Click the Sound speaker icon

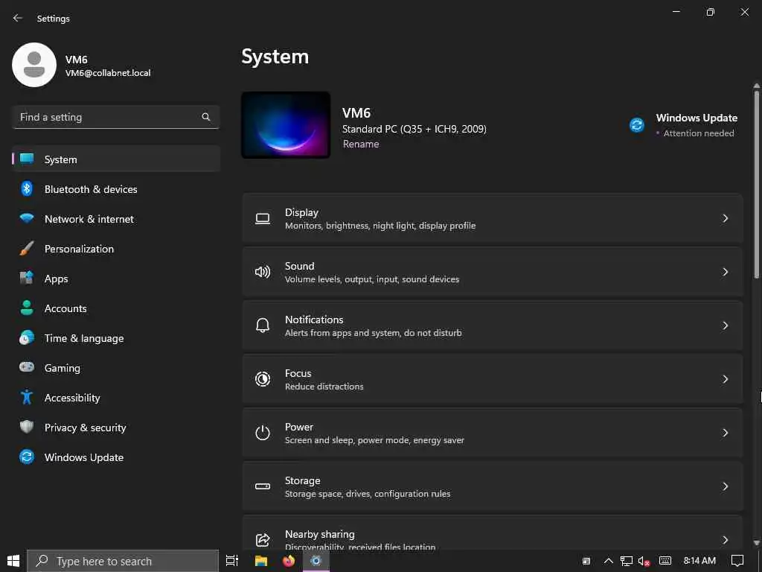click(x=263, y=272)
